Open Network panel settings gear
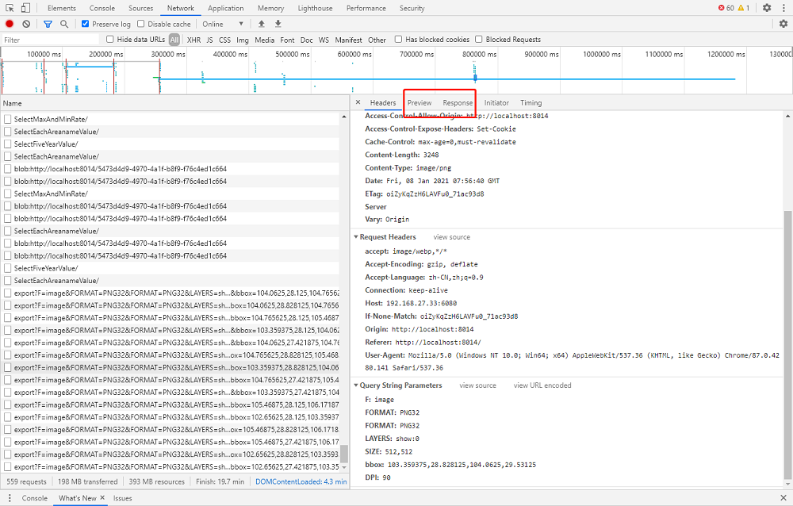Viewport: 793px width, 506px height. click(783, 24)
